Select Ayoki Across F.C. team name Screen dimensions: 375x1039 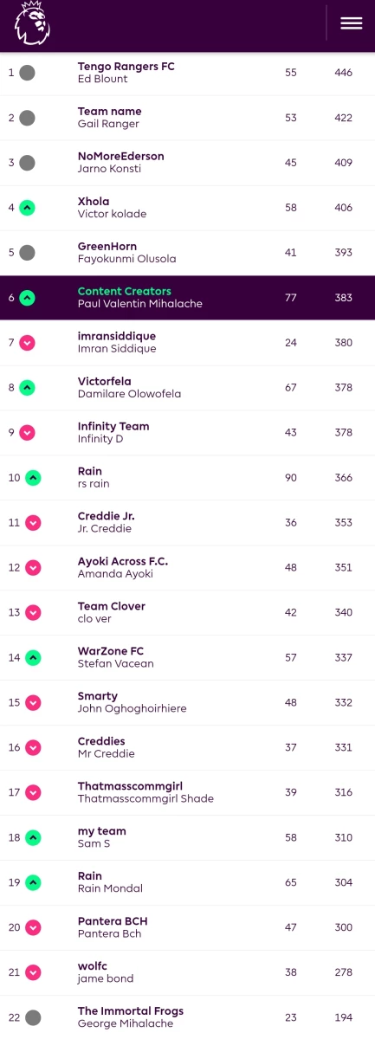(x=123, y=562)
